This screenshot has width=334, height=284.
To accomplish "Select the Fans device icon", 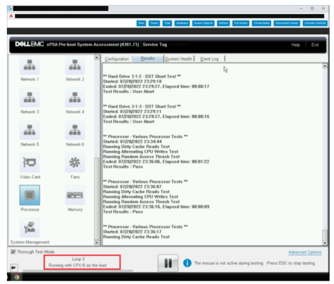I will point(75,163).
